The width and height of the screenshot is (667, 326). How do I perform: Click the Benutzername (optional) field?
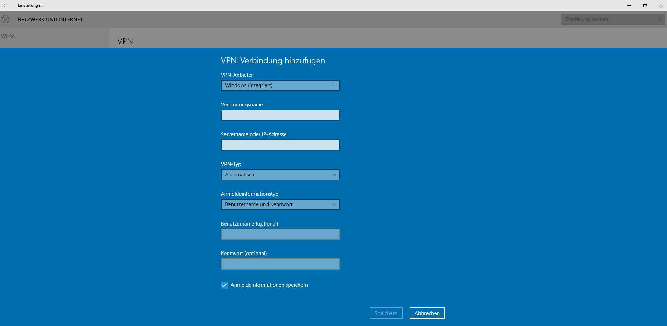pyautogui.click(x=280, y=234)
